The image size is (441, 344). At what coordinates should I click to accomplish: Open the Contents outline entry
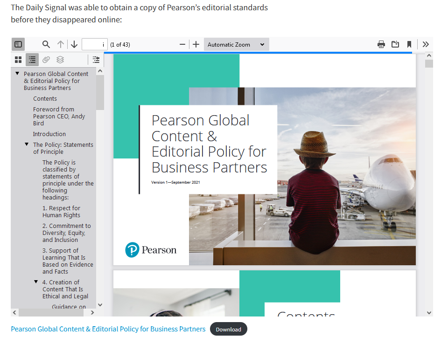[45, 98]
